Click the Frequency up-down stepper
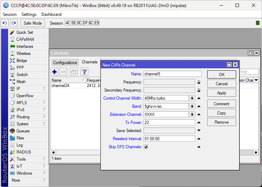The width and height of the screenshot is (262, 187). tap(199, 82)
